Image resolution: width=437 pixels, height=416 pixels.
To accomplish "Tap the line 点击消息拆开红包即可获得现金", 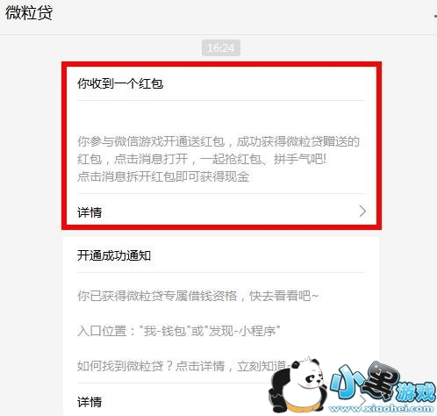I will click(x=163, y=176).
